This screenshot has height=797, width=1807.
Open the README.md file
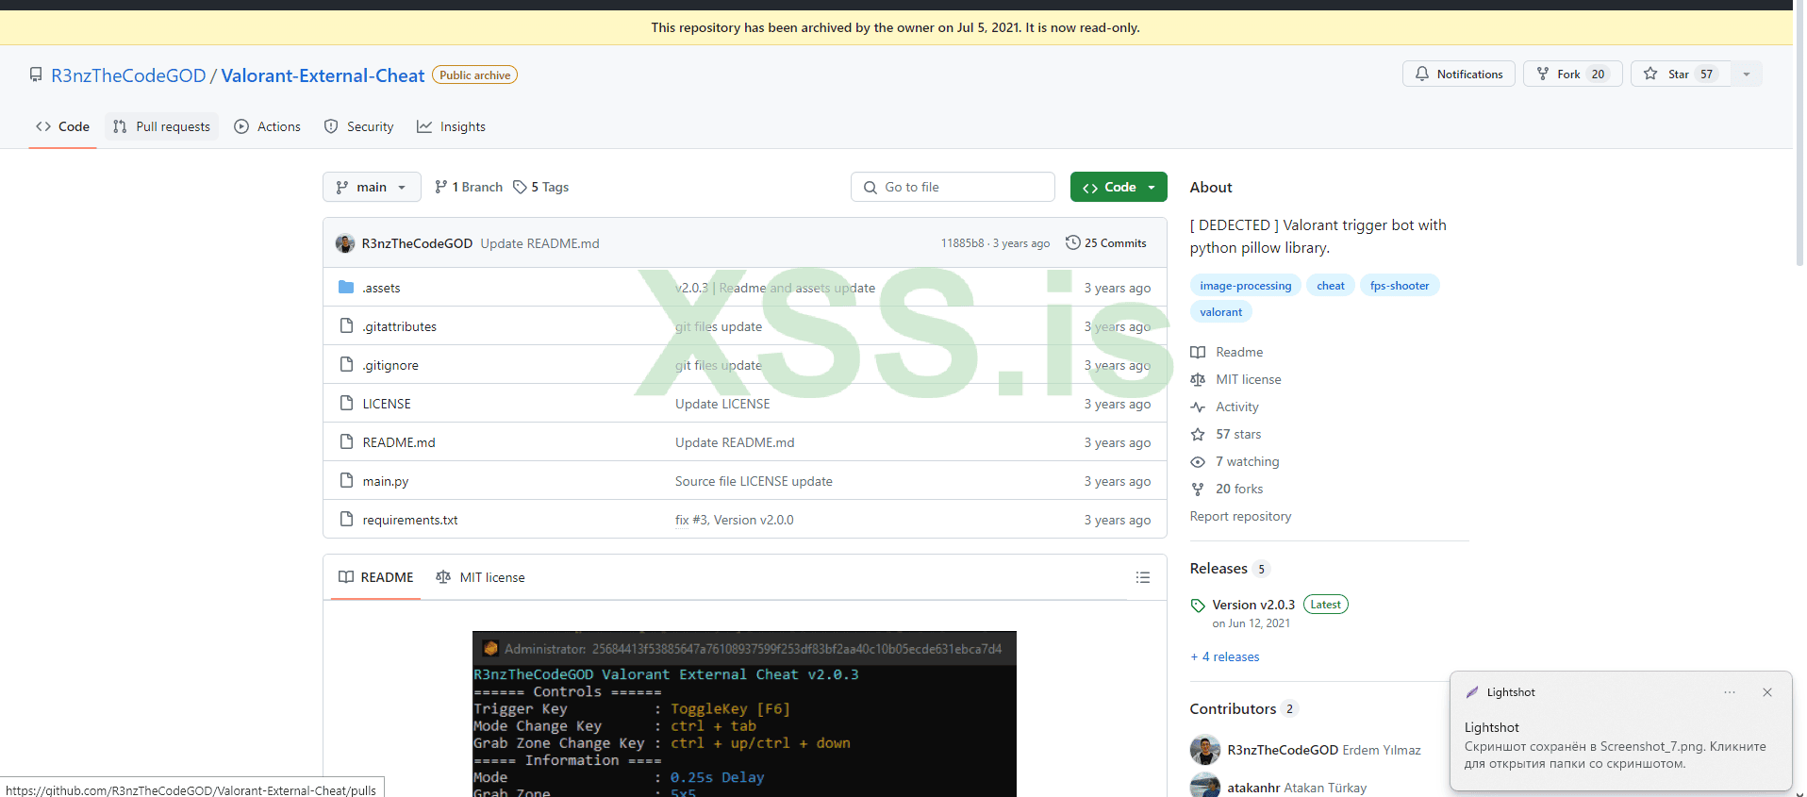pyautogui.click(x=399, y=442)
